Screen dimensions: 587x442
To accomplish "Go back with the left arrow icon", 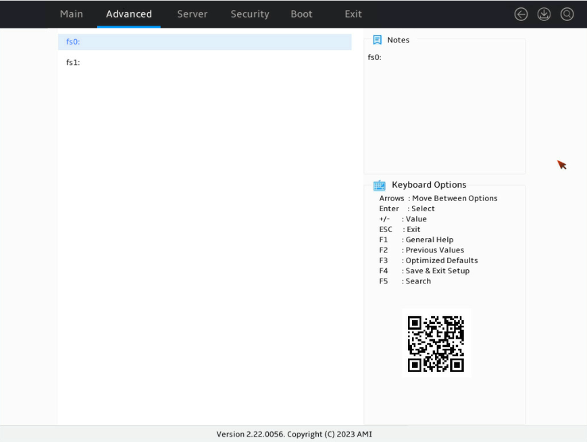I will (x=521, y=14).
